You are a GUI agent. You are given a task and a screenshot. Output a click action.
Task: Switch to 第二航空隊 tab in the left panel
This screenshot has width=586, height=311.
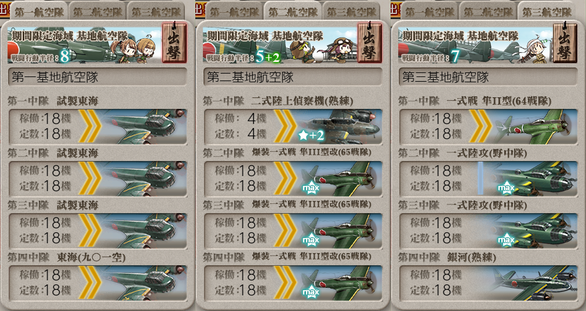[x=97, y=12]
